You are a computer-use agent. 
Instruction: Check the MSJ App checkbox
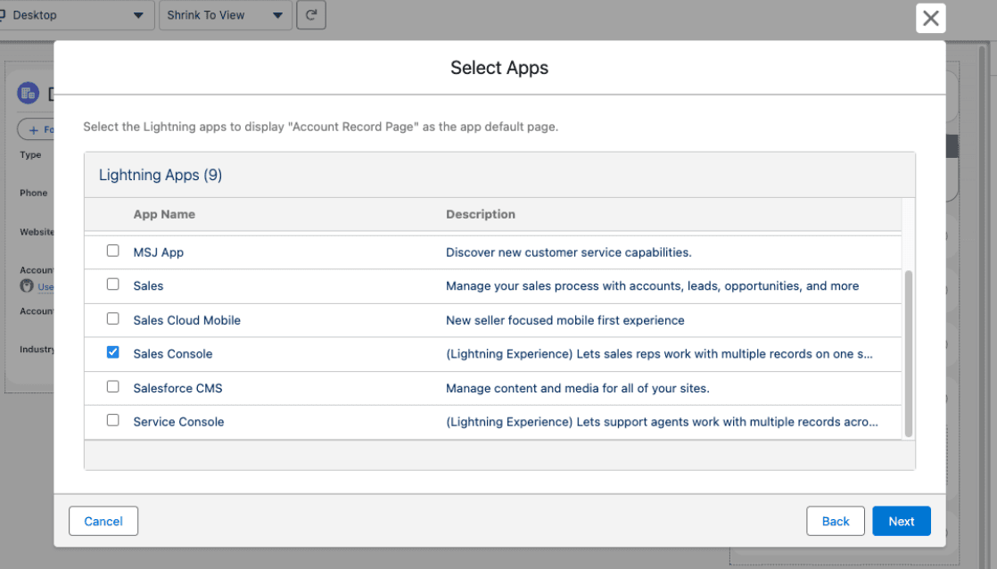click(113, 252)
